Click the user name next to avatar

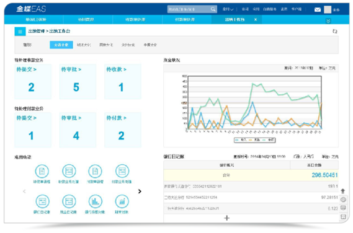336,10
